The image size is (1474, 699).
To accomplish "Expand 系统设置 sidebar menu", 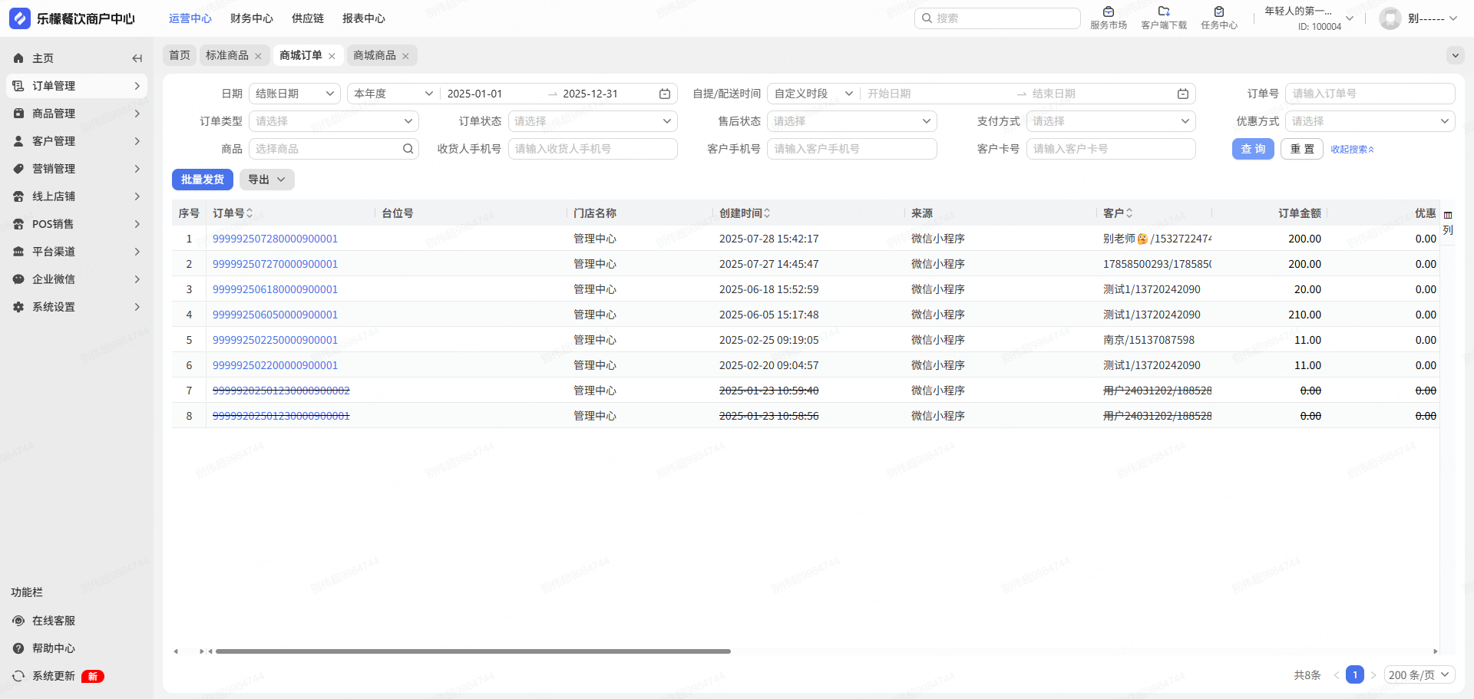I will pos(77,307).
